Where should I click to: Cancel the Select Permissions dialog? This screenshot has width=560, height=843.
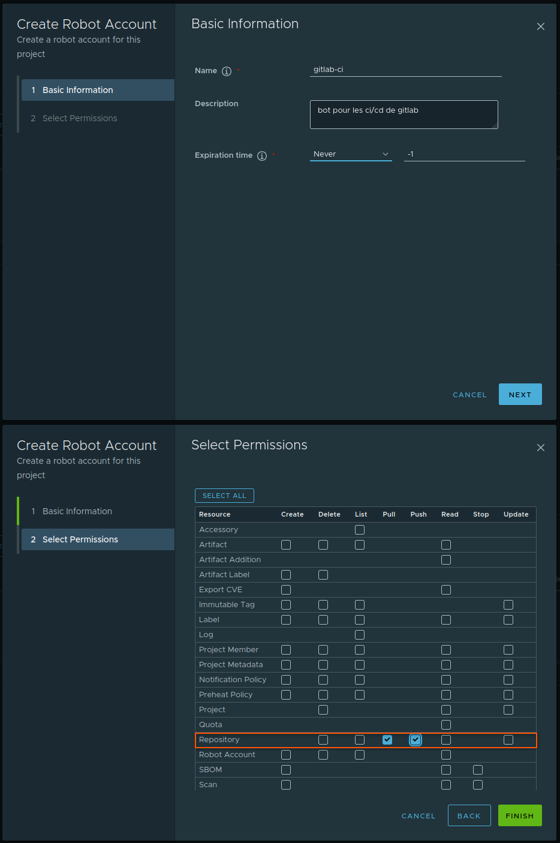419,816
